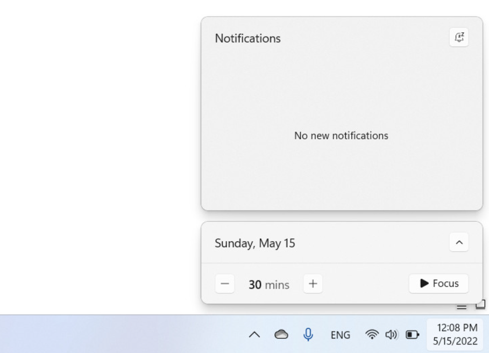Show hidden icons via taskbar up-chevron
The width and height of the screenshot is (489, 353).
[254, 335]
